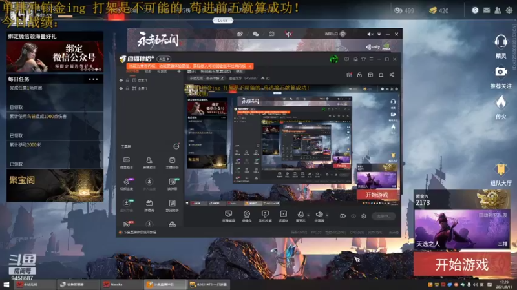Toggle the lock on the 全屏 1 source
517x290 pixels.
tap(127, 88)
